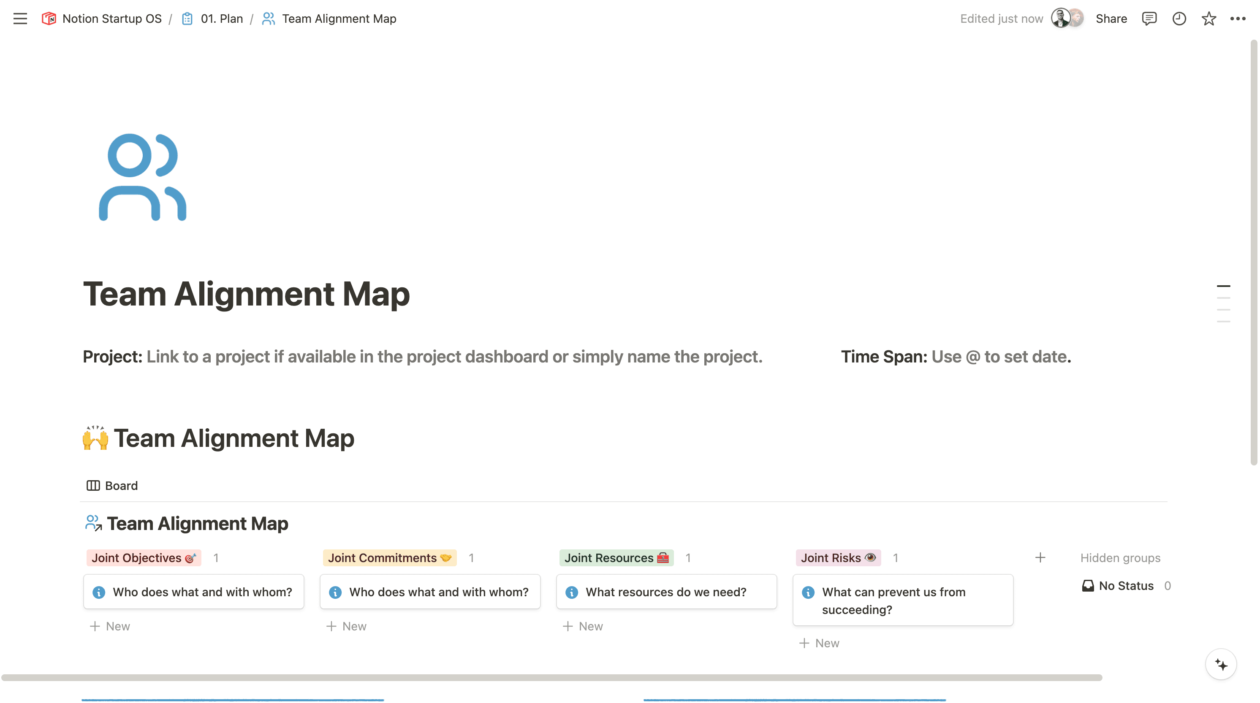The image size is (1260, 703).
Task: Open the '01. Plan' breadcrumb page
Action: 221,19
